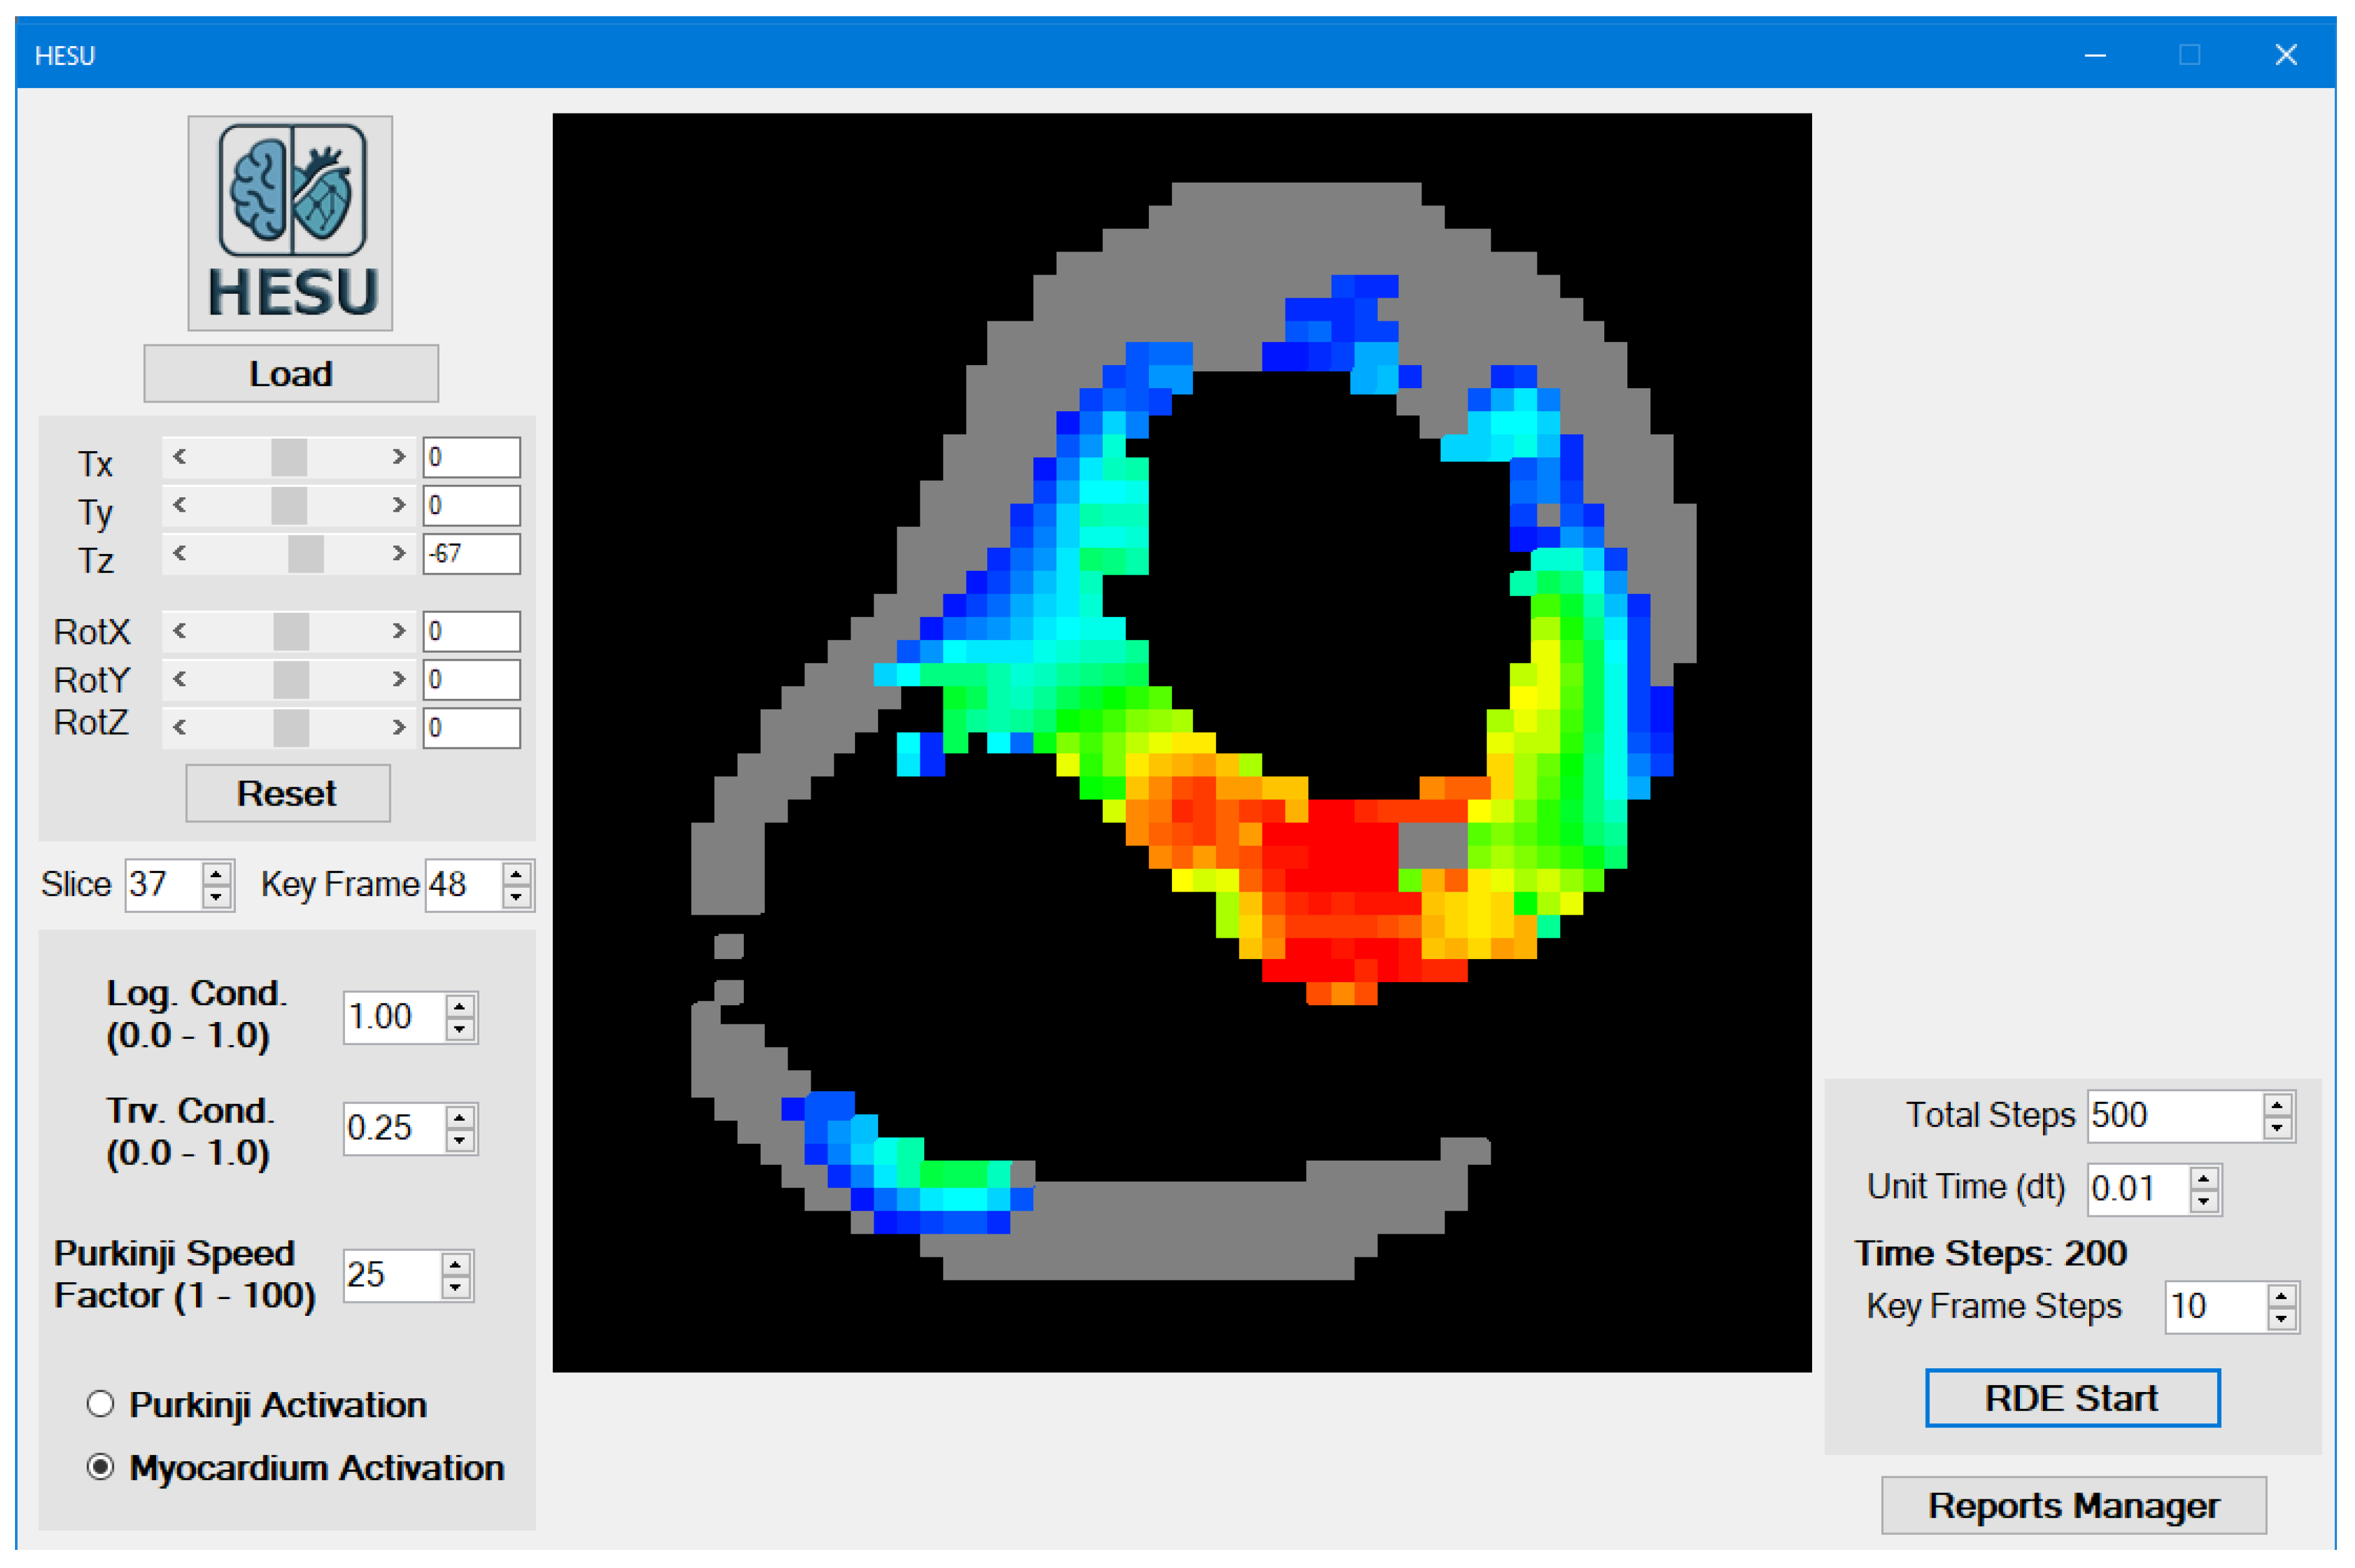Image resolution: width=2355 pixels, height=1568 pixels.
Task: Decrease Trv. Cond. value with down arrow
Action: (x=460, y=1140)
